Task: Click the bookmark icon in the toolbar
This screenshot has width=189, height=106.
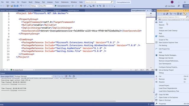Action: click(x=104, y=6)
